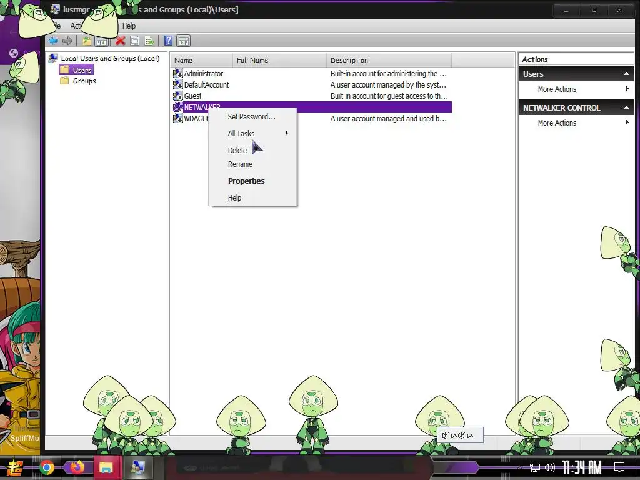Click More Actions under NETWALKER CONTROL
This screenshot has width=640, height=480.
557,123
